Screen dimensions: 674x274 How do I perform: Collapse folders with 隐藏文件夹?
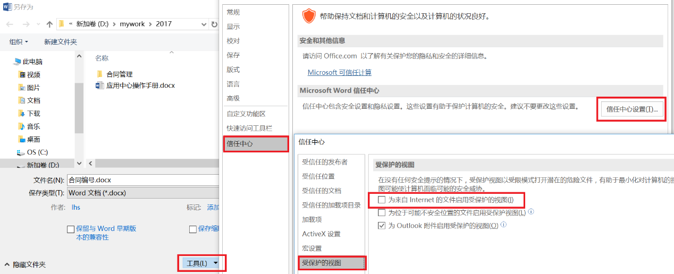click(25, 264)
